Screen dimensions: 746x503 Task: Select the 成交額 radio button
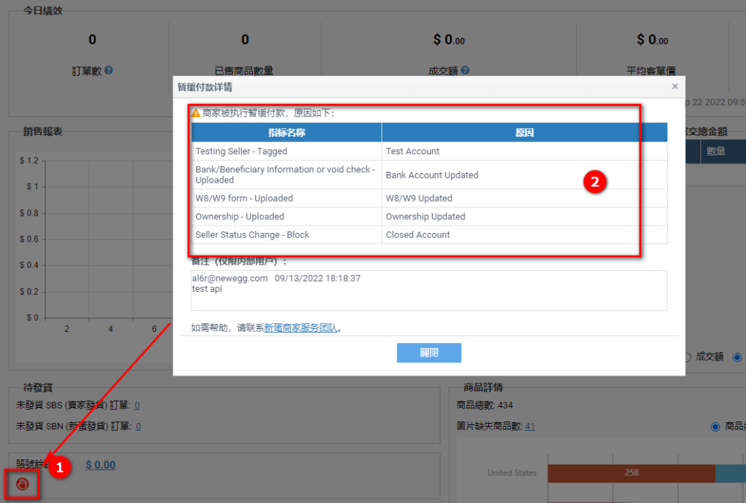pos(688,357)
